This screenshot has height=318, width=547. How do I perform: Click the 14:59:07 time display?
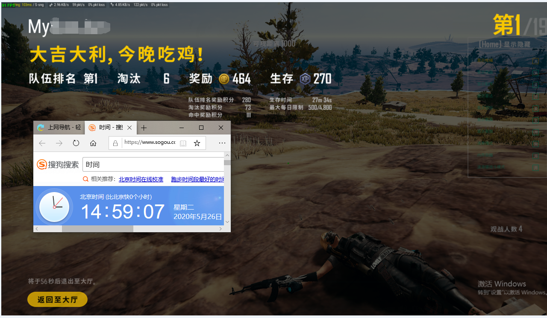pyautogui.click(x=123, y=212)
